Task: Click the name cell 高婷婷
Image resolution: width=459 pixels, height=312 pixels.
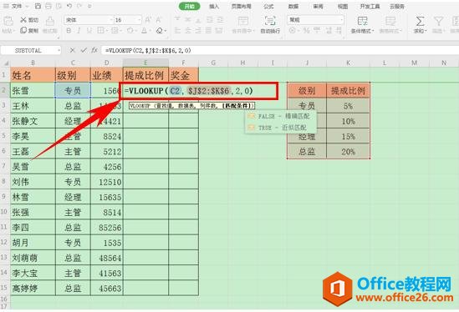Action: 33,288
